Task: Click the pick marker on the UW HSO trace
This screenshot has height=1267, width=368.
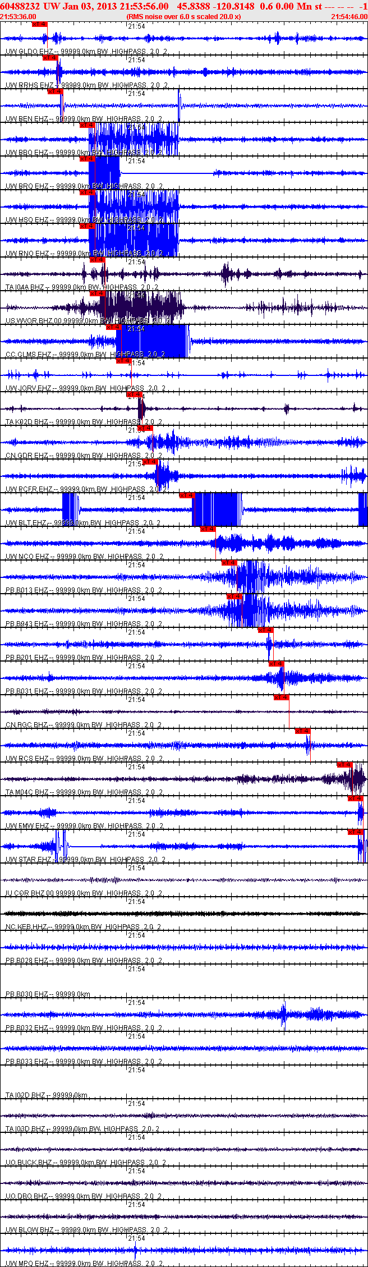Action: pos(87,192)
